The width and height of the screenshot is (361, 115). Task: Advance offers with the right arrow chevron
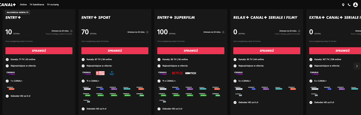pyautogui.click(x=357, y=66)
